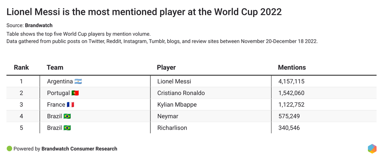Click the 4,157,115 mentions value
383x161 pixels.
point(291,81)
